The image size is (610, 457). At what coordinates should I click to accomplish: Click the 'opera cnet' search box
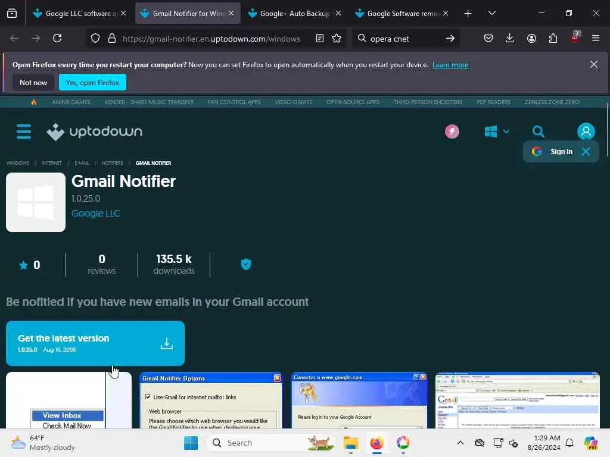(x=404, y=39)
